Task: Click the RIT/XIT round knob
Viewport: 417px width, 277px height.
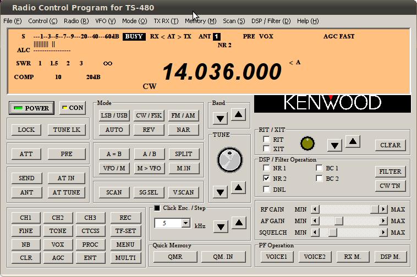Action: pyautogui.click(x=308, y=143)
